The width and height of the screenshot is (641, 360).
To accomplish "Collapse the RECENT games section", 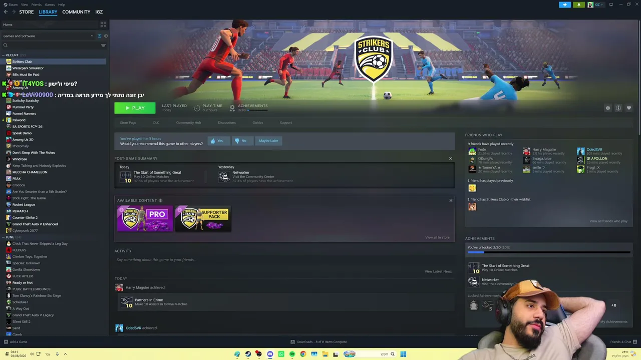I will coord(4,55).
